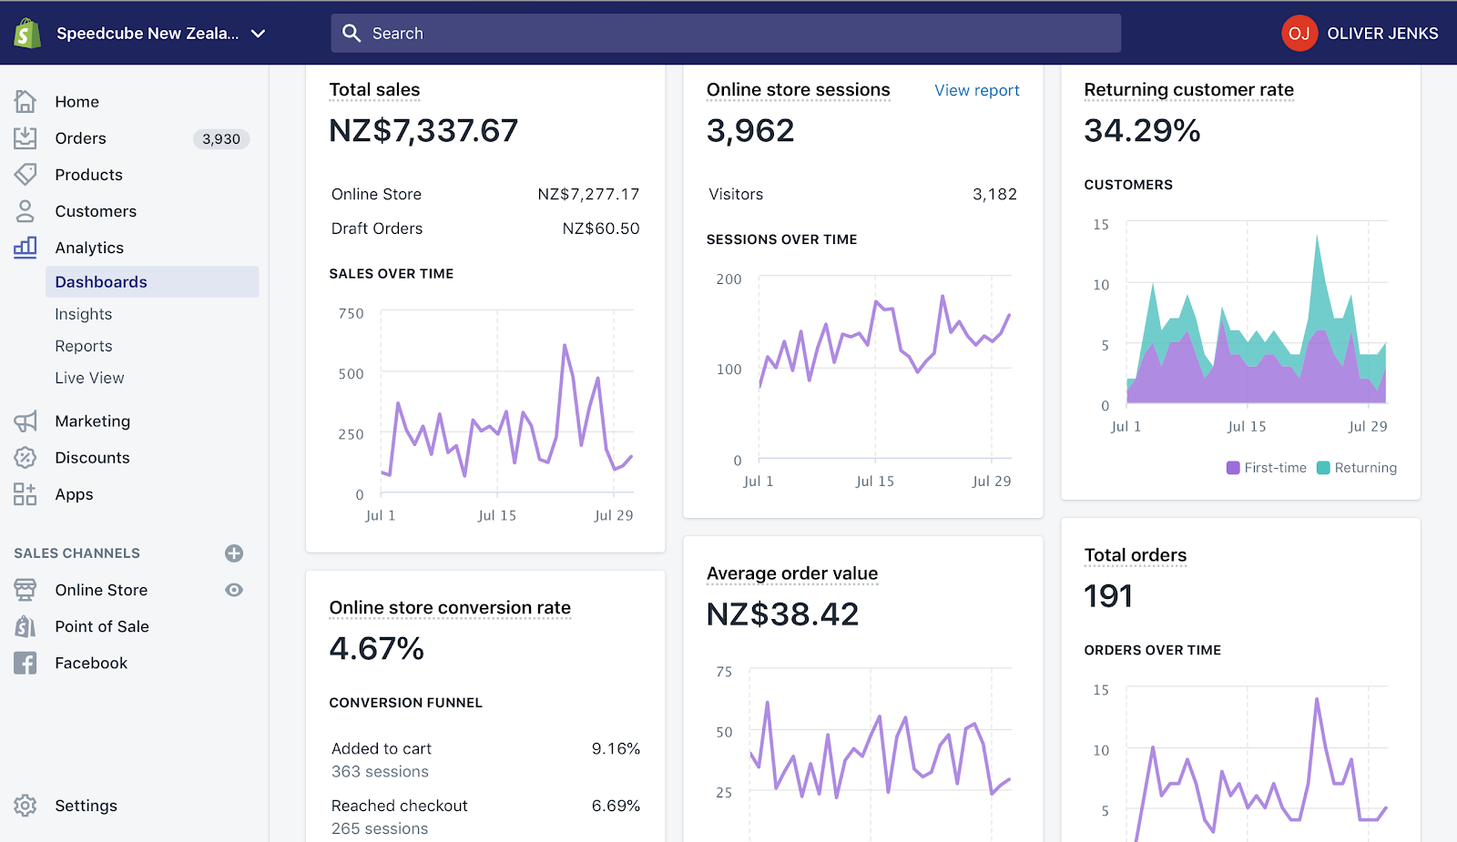Click the Reached checkout 6.69% value
This screenshot has width=1457, height=842.
point(616,806)
